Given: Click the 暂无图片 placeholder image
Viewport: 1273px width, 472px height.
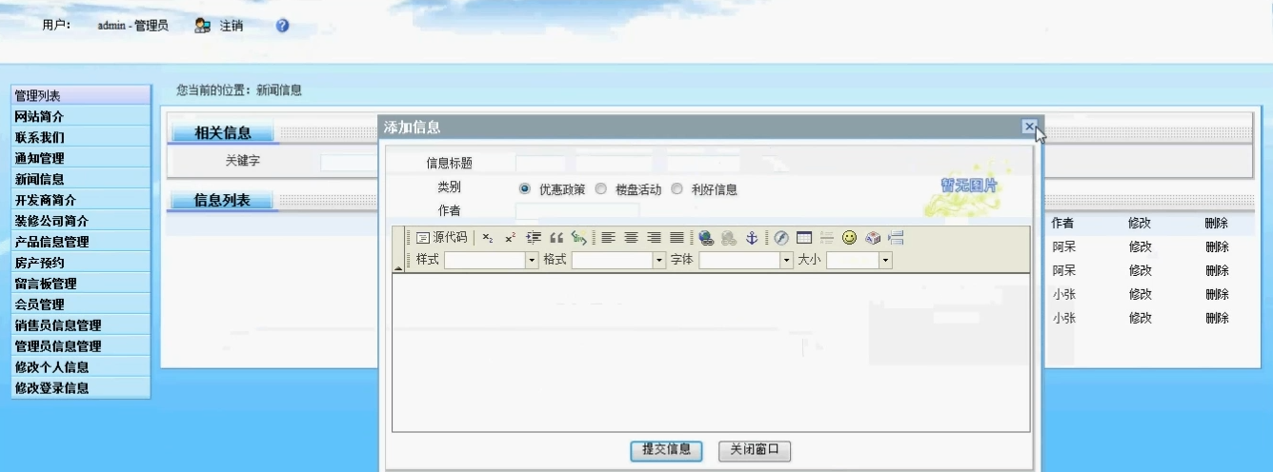Looking at the screenshot, I should tap(968, 188).
